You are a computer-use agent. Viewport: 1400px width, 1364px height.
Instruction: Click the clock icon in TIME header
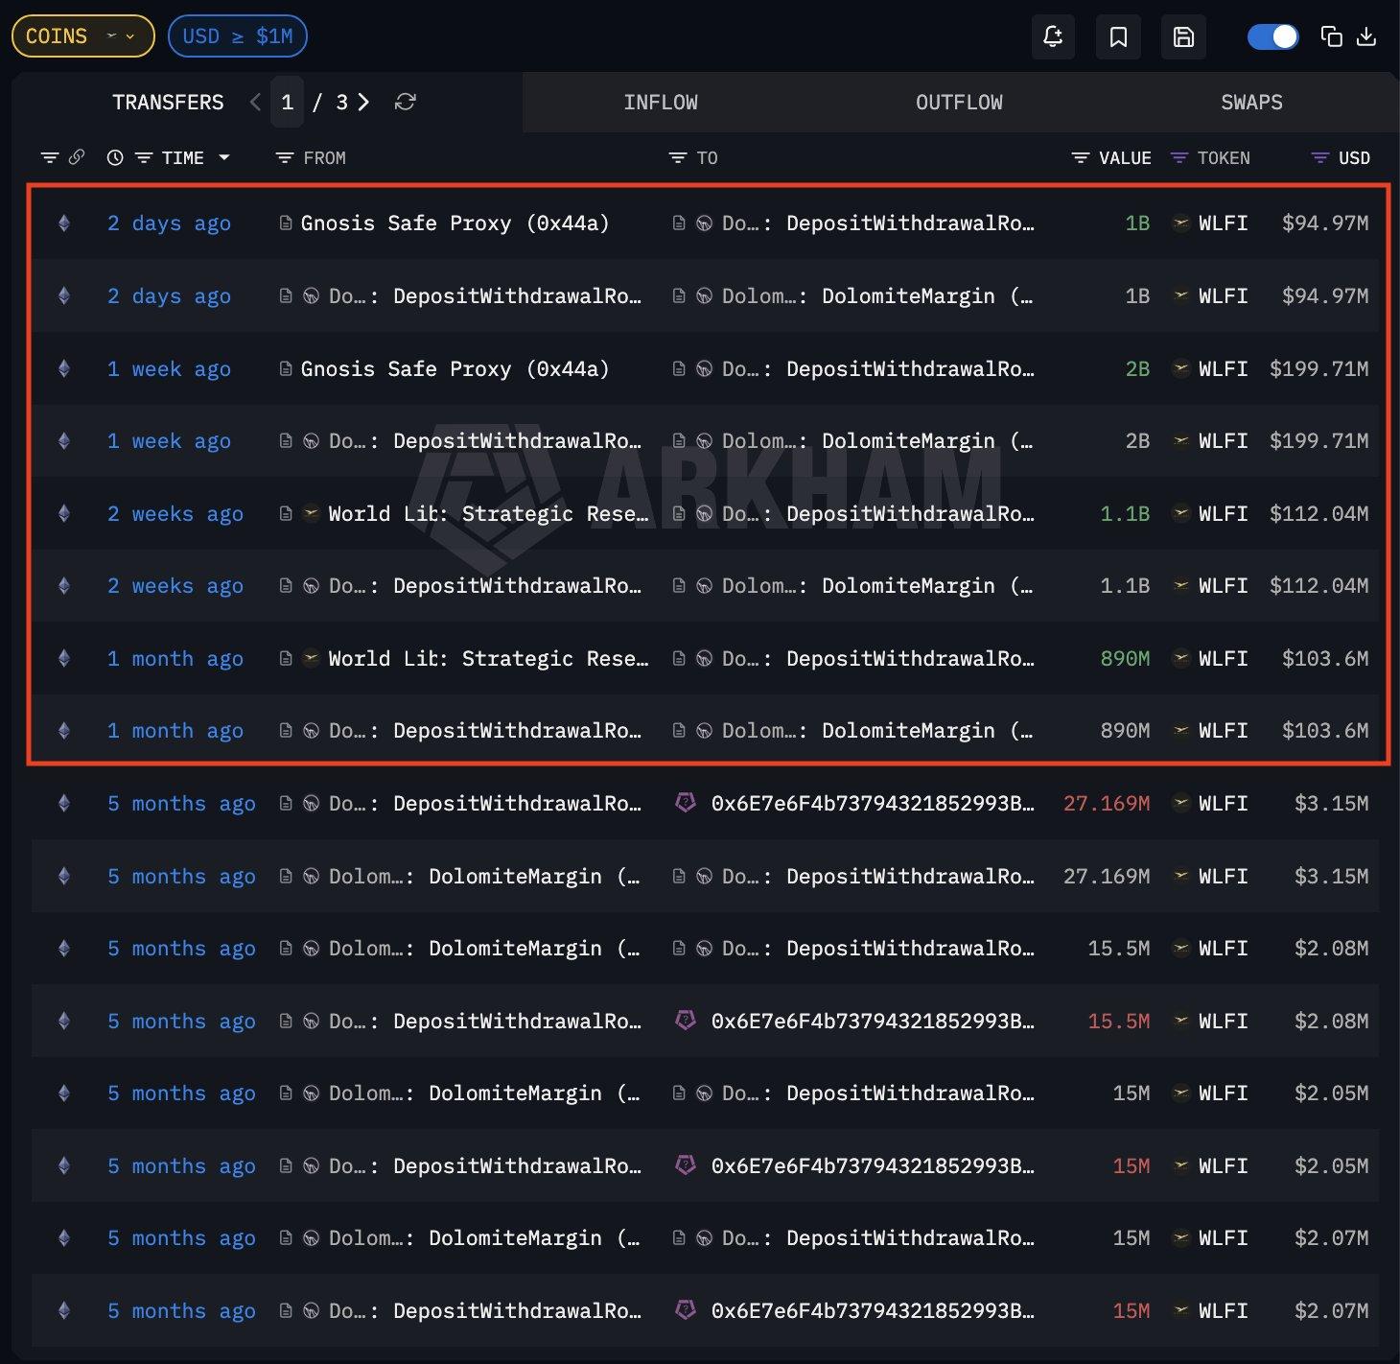coord(115,157)
